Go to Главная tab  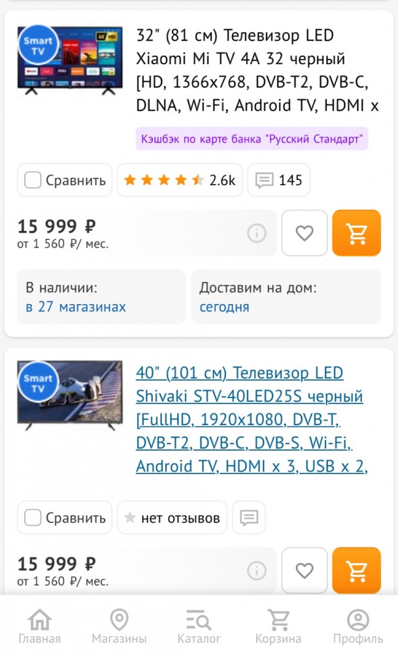(x=40, y=626)
